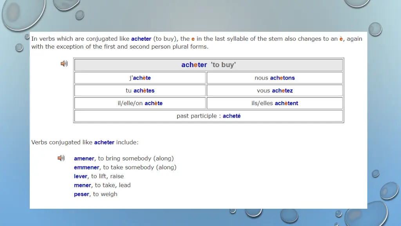Click the cell 'tu achètes'
This screenshot has width=401, height=226.
click(140, 91)
